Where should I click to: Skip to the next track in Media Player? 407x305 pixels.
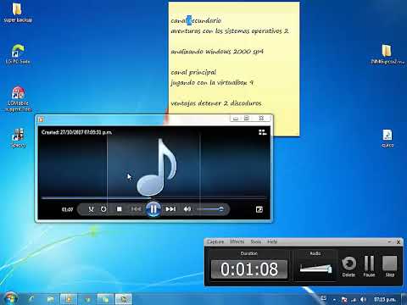170,209
